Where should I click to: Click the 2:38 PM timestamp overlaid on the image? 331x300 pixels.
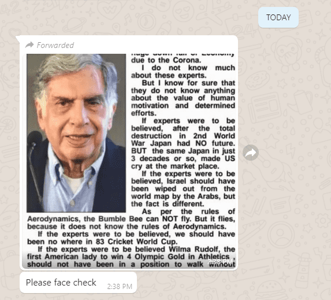[x=221, y=262]
